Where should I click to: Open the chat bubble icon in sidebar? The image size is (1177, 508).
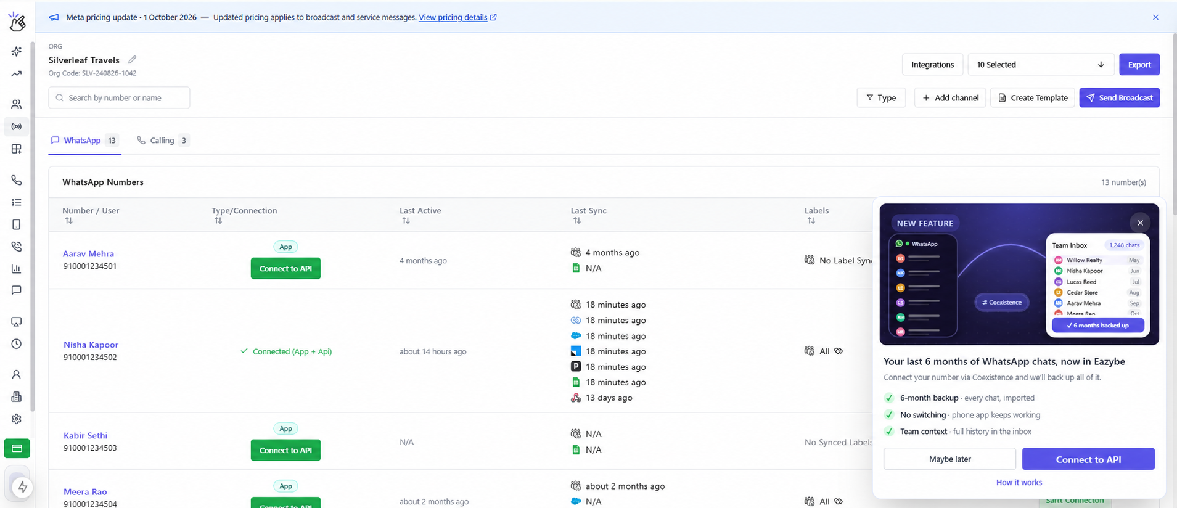17,290
